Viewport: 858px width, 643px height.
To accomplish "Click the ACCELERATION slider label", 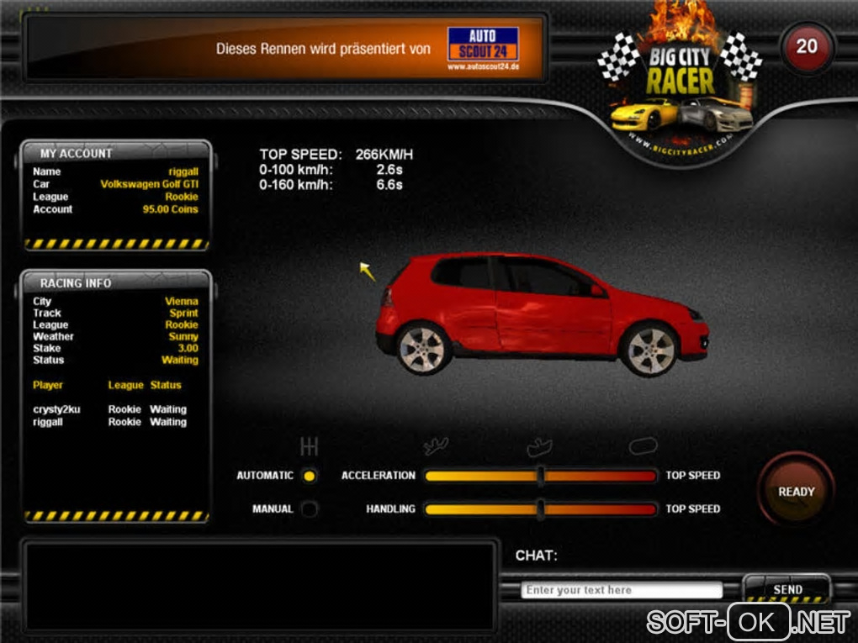I will click(x=379, y=476).
